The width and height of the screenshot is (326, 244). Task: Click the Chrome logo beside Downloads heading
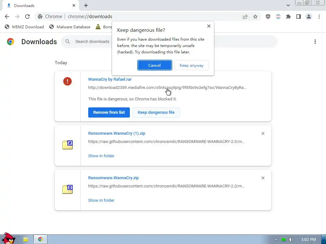[11, 42]
